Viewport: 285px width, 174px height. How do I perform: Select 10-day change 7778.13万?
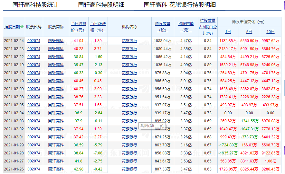point(271,129)
